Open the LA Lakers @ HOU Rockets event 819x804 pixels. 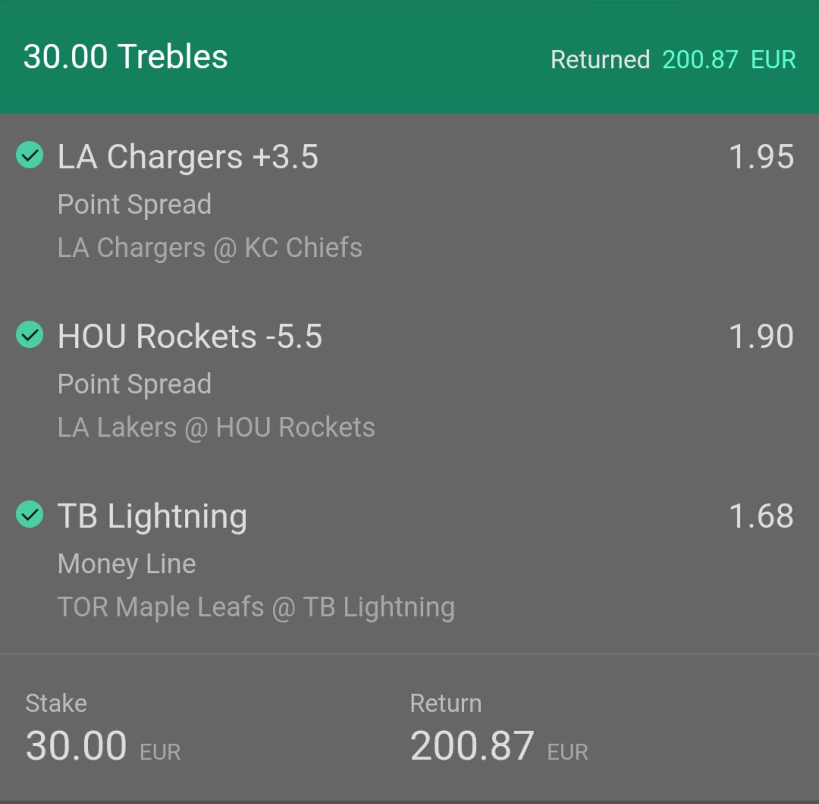click(x=216, y=427)
